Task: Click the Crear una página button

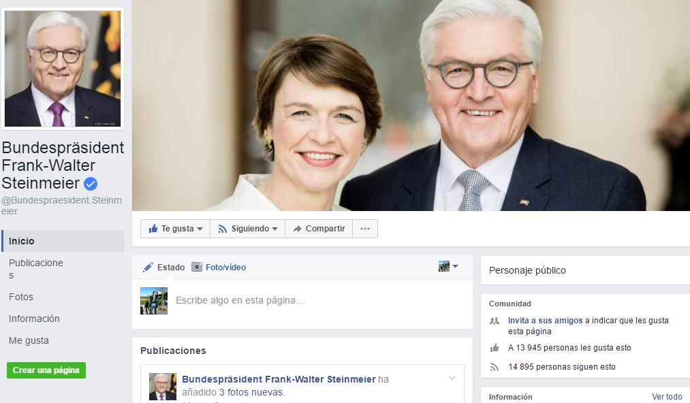Action: click(46, 370)
